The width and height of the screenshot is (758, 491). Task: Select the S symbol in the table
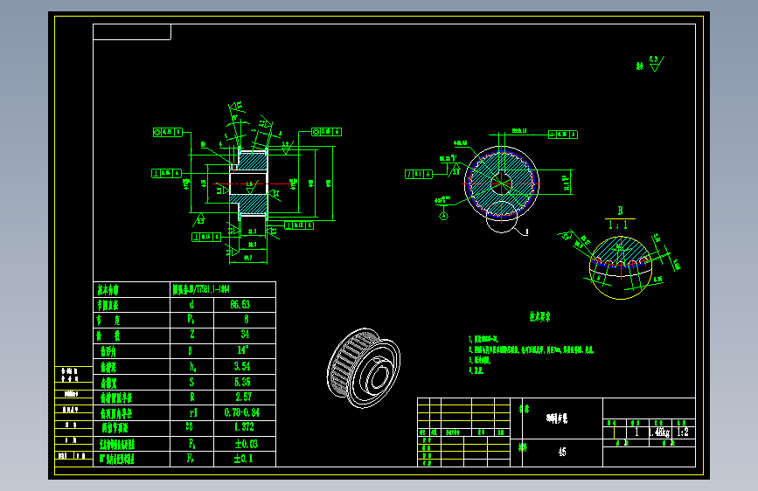[192, 383]
